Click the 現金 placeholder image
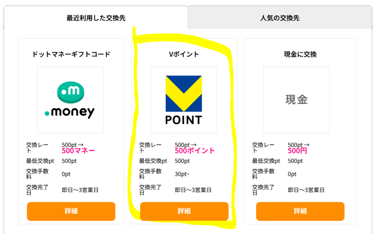The height and width of the screenshot is (234, 374). (x=297, y=100)
